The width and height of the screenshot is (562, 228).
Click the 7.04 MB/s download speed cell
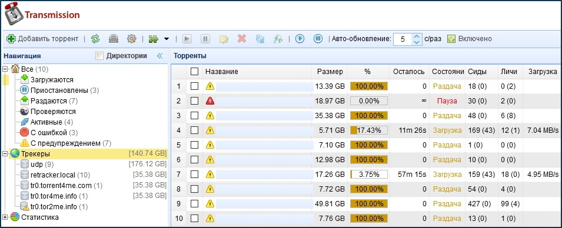543,130
